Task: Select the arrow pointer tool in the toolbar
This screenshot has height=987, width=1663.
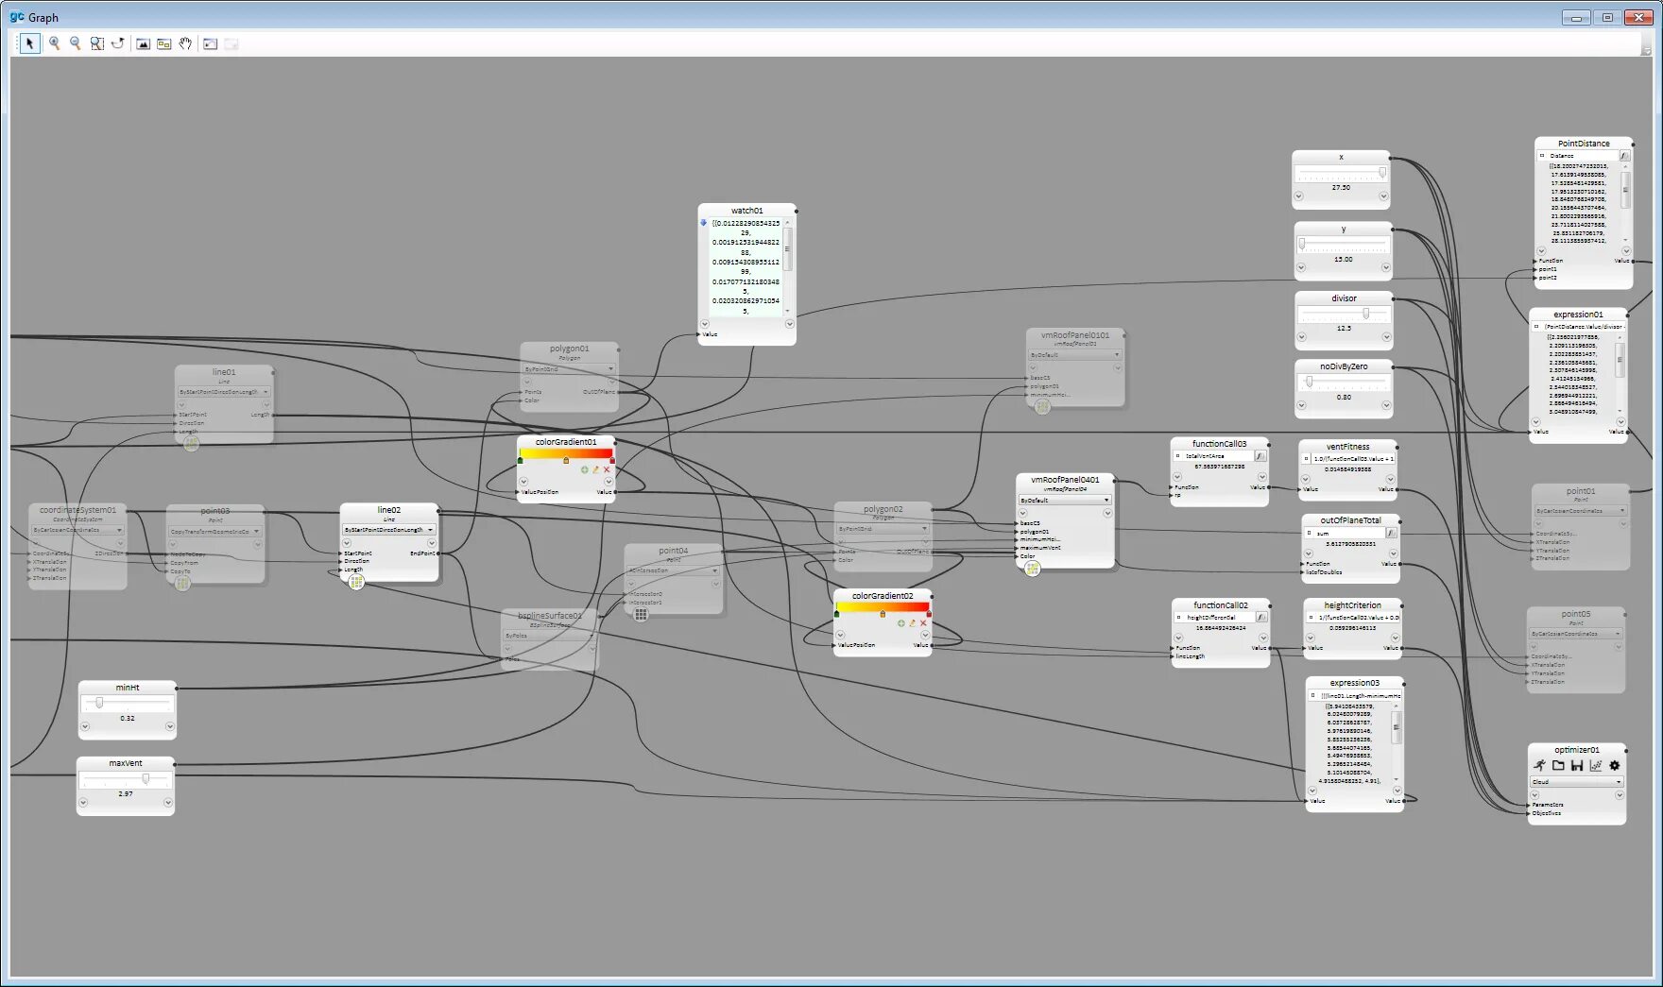Action: (x=30, y=43)
